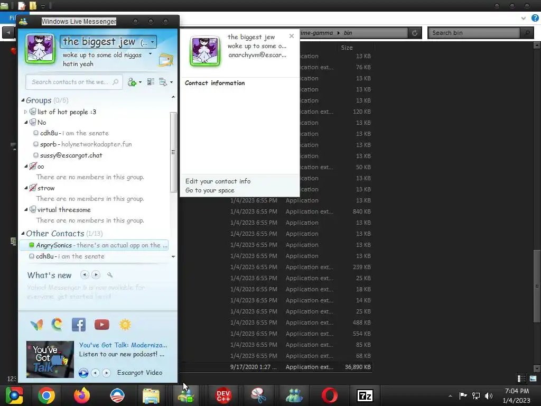
Task: Open Firefox from taskbar
Action: coord(82,395)
